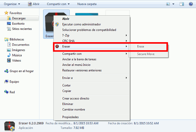Select Cambiar nombre
196x132 pixels.
(x=74, y=110)
